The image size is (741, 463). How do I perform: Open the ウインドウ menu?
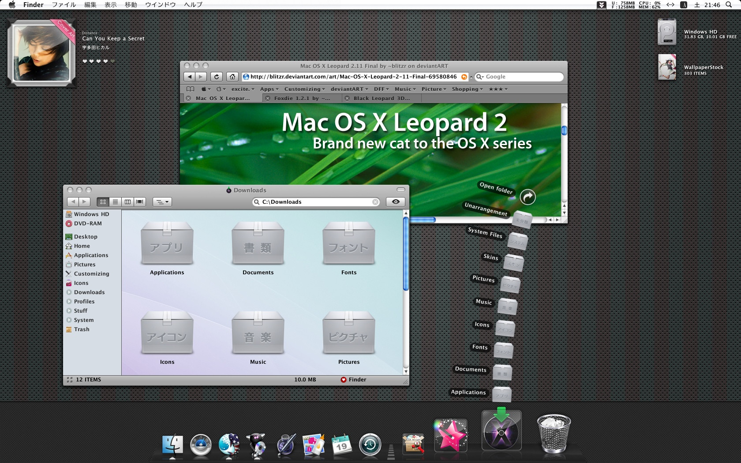click(x=161, y=5)
